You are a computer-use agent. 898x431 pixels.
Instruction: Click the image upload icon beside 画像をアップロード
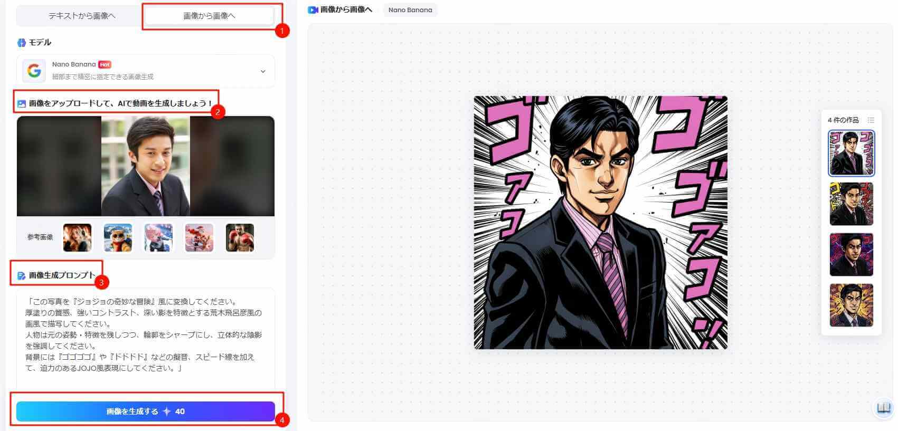click(22, 104)
